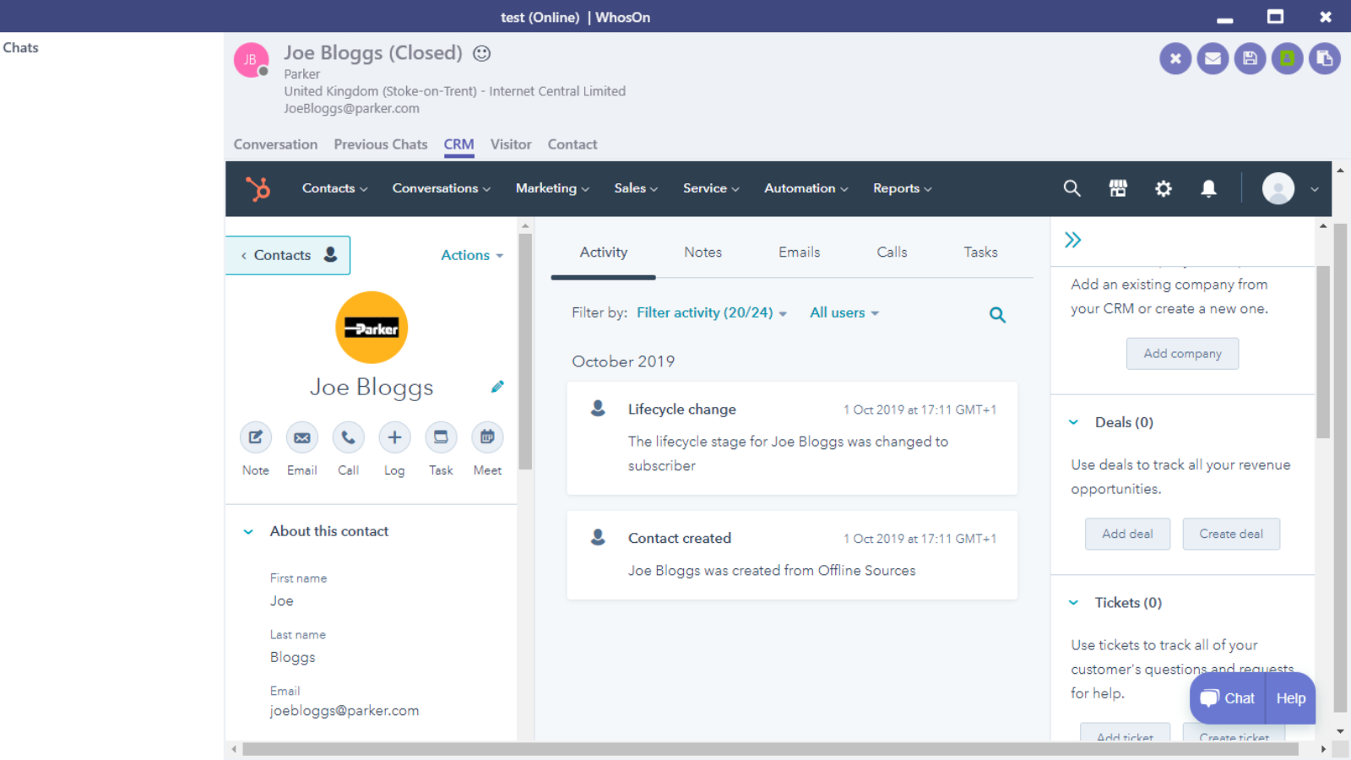
Task: Open the marketplace icon in navbar
Action: 1117,188
